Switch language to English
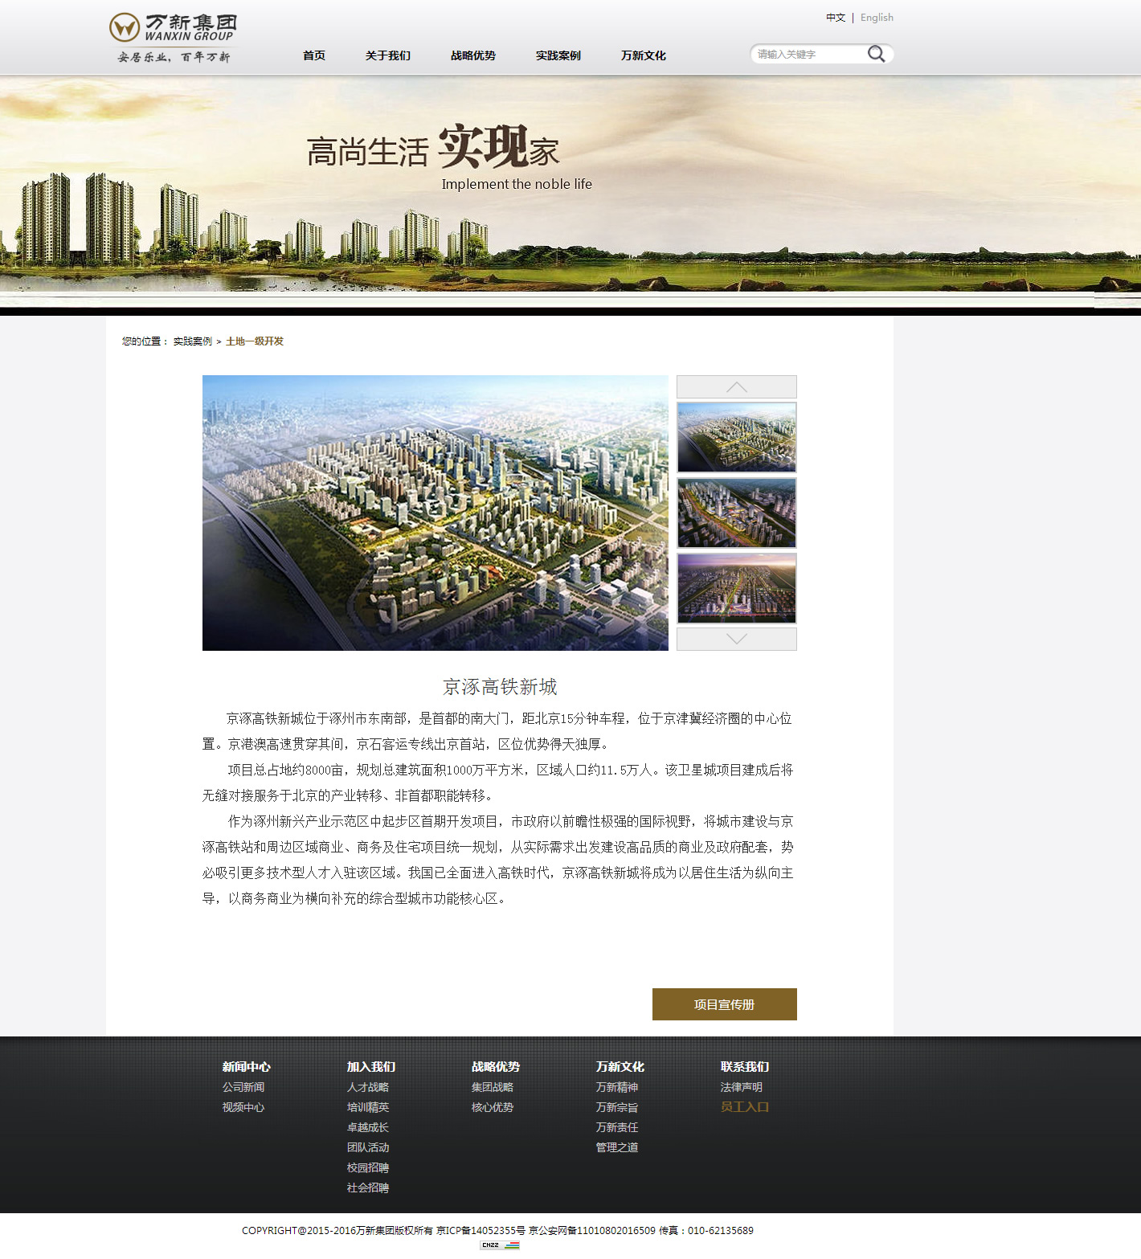The image size is (1141, 1259). click(x=877, y=18)
